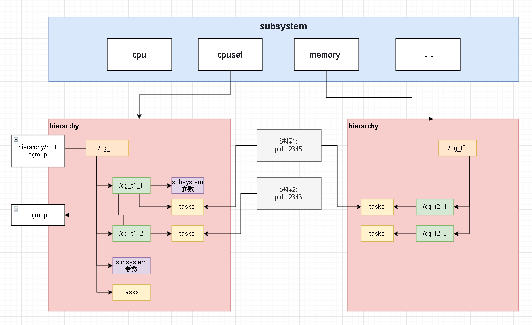Select subsystem 参数 box beside /cg_t1_1
The width and height of the screenshot is (532, 325).
tap(187, 186)
